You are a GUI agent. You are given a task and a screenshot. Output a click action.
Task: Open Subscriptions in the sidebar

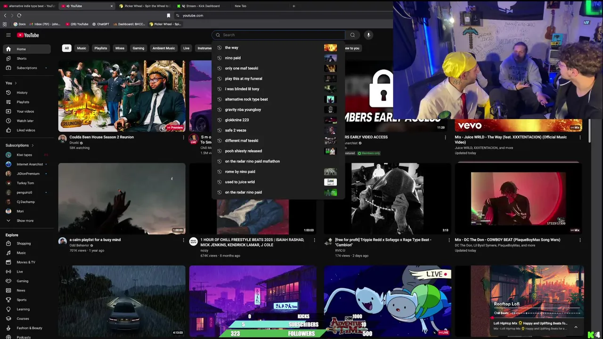(26, 68)
